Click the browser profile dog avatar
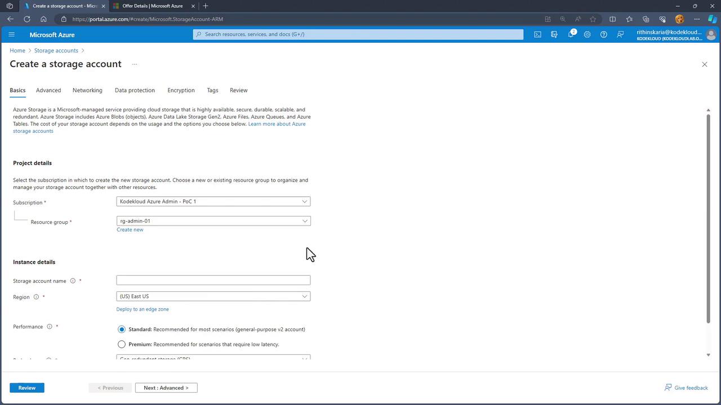Viewport: 721px width, 405px height. click(x=679, y=19)
